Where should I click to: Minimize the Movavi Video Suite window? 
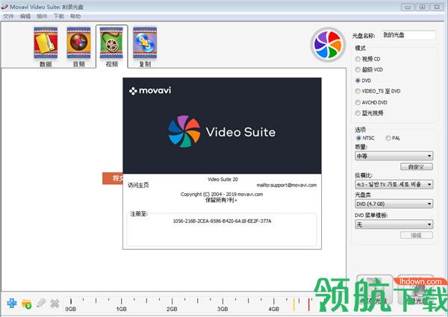pos(408,7)
